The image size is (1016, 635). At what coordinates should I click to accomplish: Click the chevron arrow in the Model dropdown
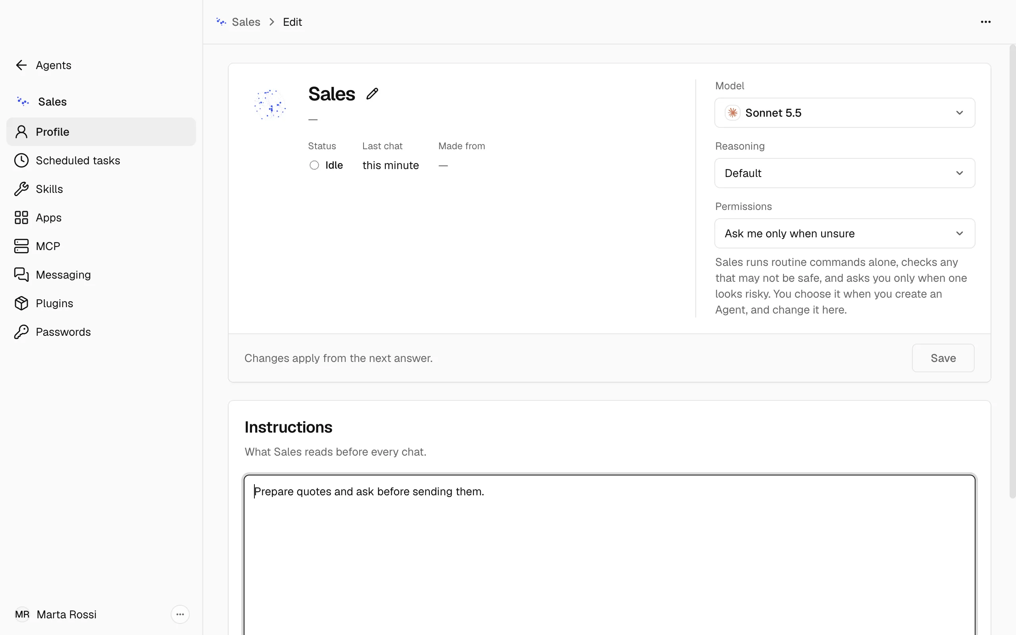click(959, 113)
